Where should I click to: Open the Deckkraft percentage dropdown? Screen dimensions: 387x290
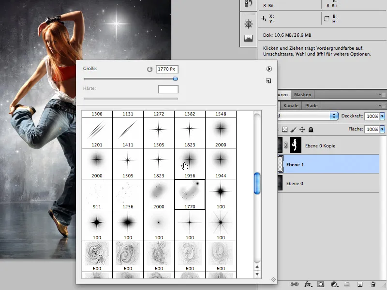(382, 116)
